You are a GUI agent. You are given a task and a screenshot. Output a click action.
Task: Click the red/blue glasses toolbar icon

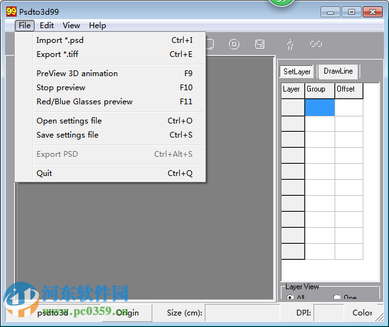click(316, 44)
